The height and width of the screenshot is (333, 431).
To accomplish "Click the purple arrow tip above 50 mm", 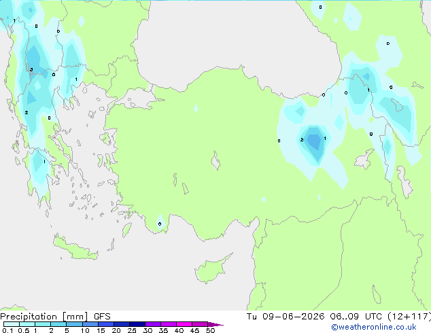I will tap(215, 324).
